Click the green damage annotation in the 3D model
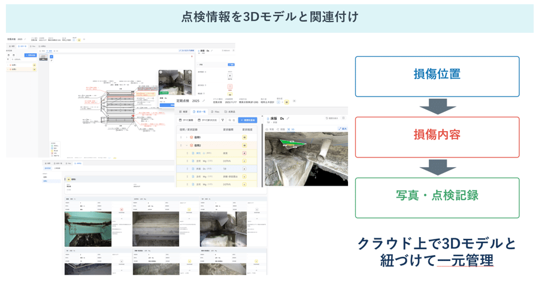Screen dimensions: 539x282 pos(291,143)
